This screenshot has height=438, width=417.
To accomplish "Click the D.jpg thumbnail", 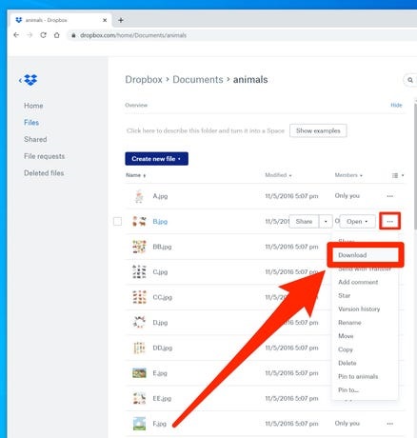I will (139, 322).
